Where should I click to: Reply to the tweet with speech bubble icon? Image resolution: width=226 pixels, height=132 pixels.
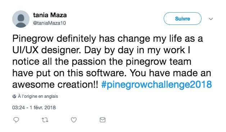[x=16, y=120]
